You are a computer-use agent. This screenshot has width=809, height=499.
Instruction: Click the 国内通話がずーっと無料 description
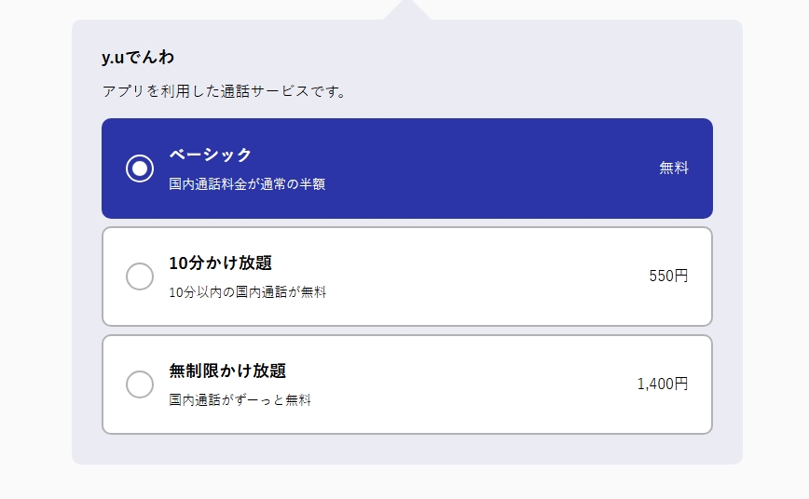pyautogui.click(x=240, y=400)
